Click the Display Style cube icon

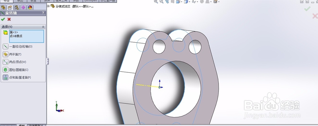(x=186, y=1)
